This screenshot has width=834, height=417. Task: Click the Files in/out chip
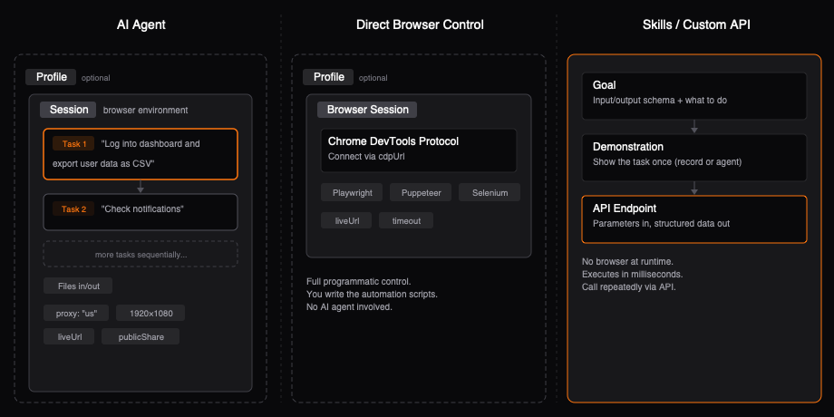(x=78, y=286)
